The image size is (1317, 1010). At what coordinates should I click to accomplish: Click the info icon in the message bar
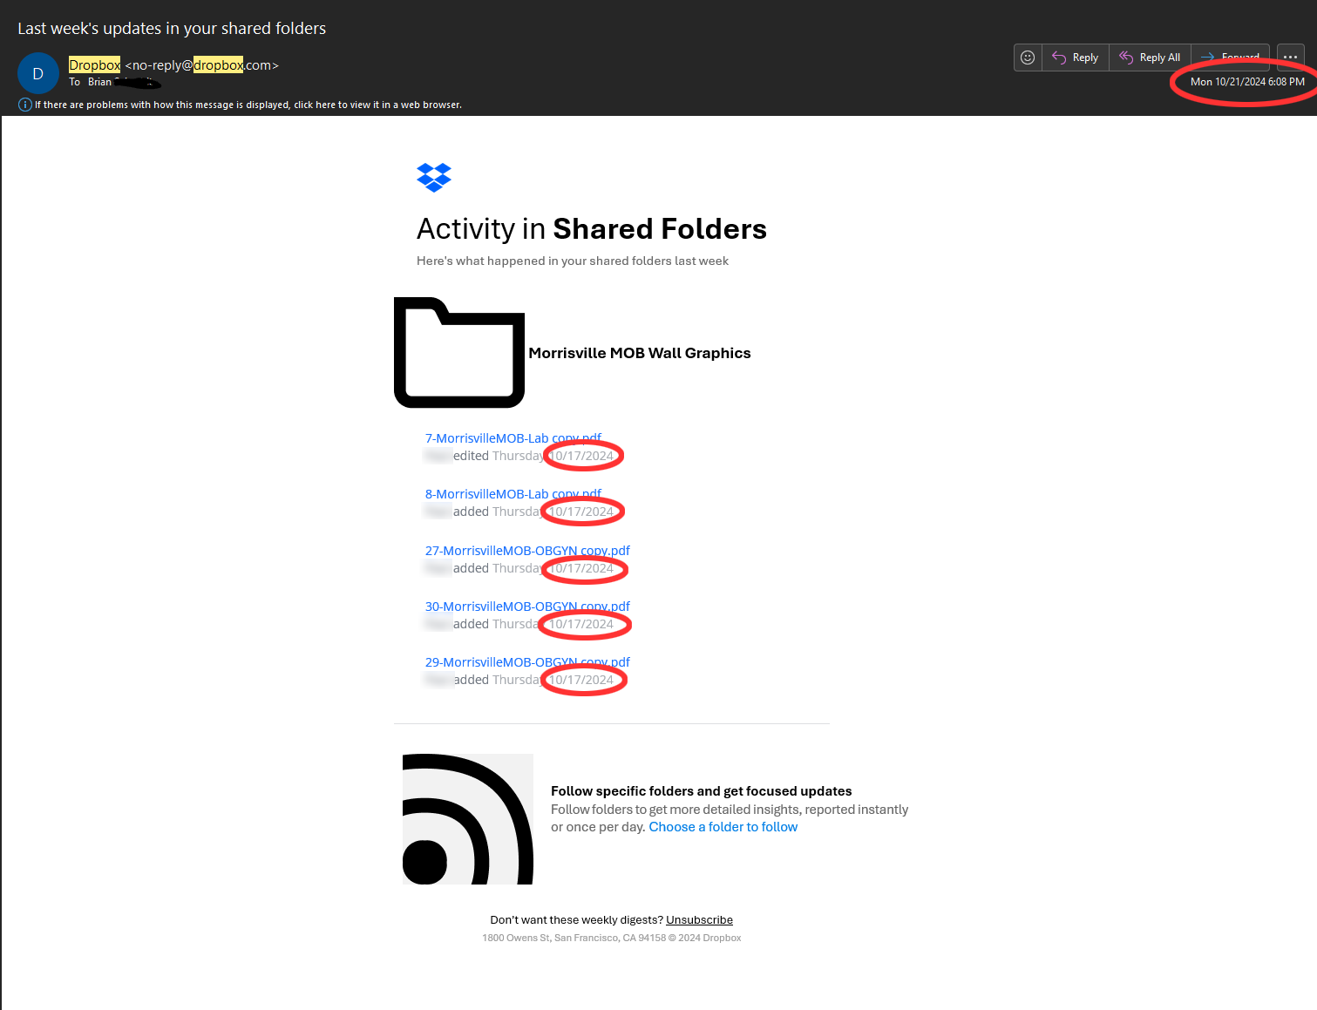25,105
